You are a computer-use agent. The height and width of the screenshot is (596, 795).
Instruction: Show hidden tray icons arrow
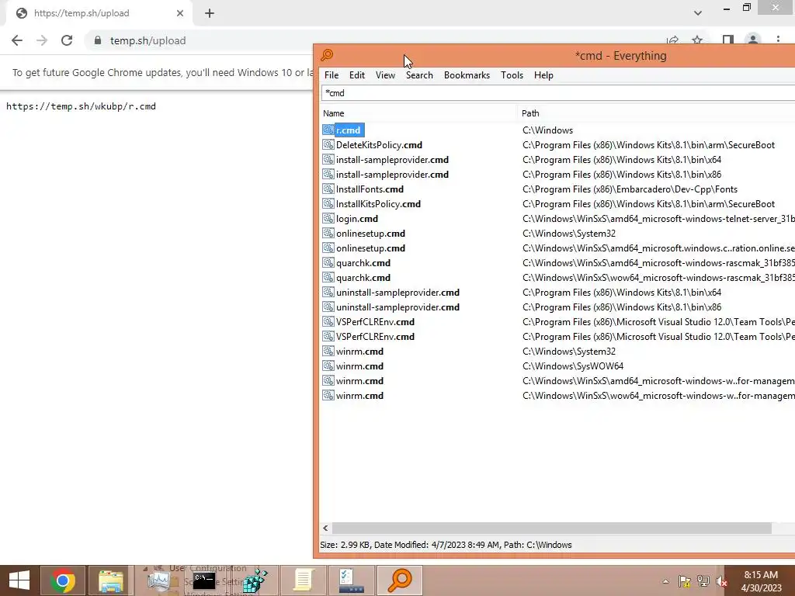click(665, 582)
